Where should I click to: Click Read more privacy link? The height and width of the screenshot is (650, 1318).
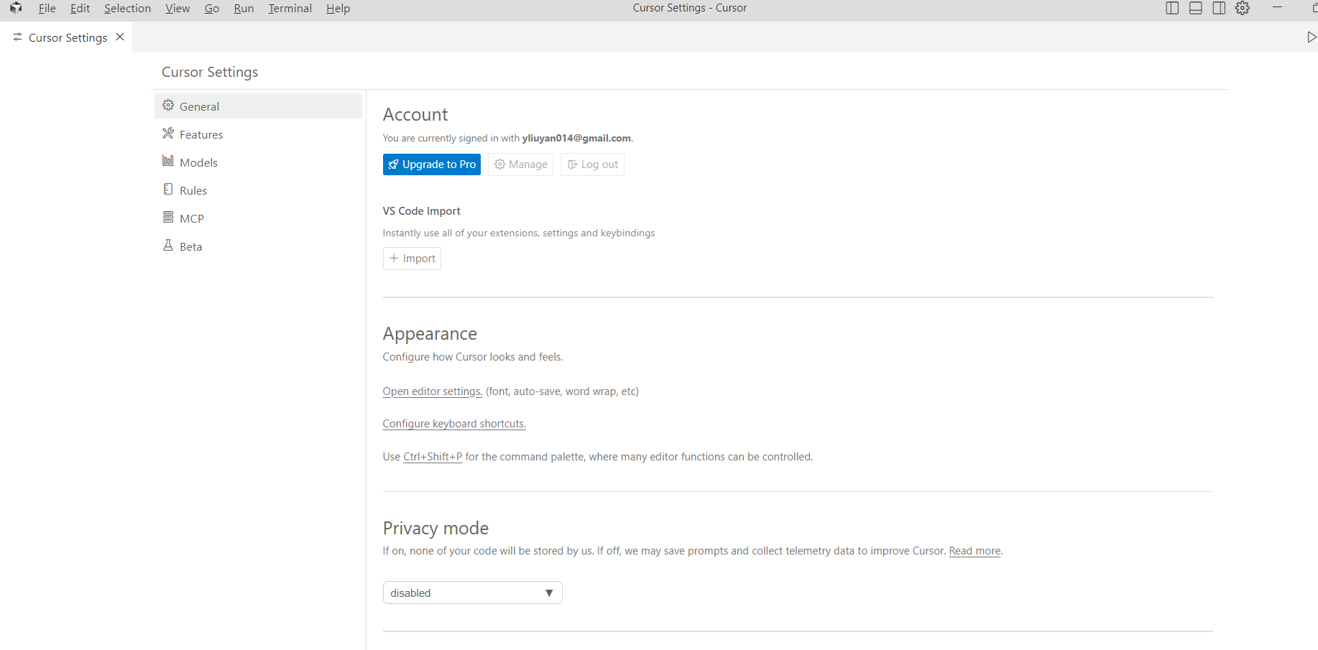(975, 551)
